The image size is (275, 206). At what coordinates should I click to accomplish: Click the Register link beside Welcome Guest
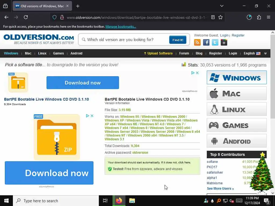238,35
